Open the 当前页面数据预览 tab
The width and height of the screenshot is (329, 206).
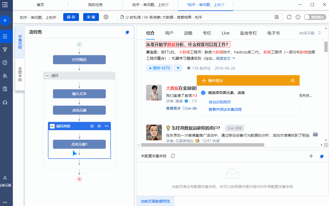[x=155, y=201]
